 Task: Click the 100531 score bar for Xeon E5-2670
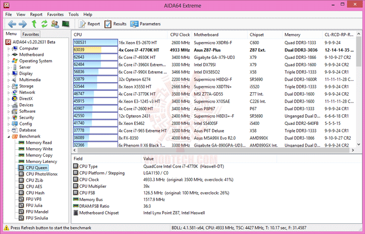click(95, 43)
